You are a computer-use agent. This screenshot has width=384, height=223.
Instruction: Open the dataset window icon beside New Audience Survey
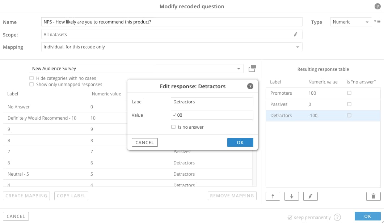252,68
